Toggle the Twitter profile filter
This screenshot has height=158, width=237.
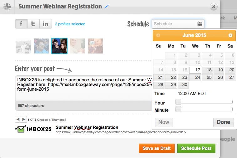[x=33, y=24]
